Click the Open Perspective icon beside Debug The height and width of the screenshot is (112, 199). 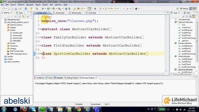[178, 9]
